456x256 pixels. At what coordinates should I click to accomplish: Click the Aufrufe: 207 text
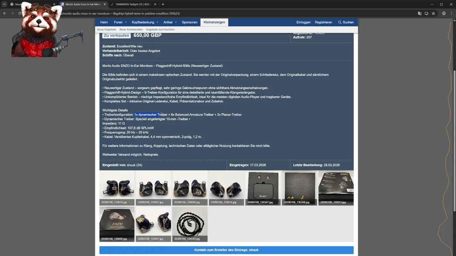pyautogui.click(x=302, y=37)
